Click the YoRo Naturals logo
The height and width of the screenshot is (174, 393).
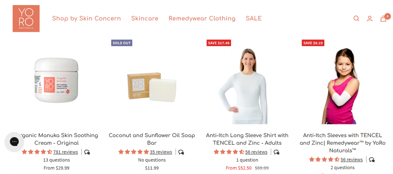26,18
